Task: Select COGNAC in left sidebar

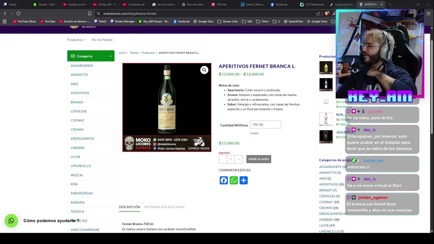Action: 77,120
